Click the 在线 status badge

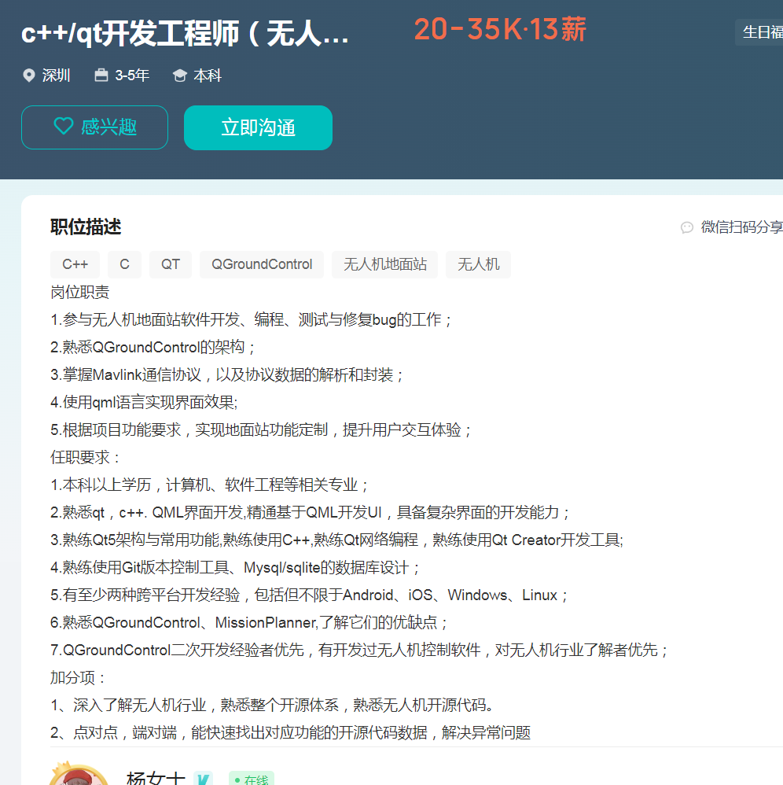coord(251,779)
